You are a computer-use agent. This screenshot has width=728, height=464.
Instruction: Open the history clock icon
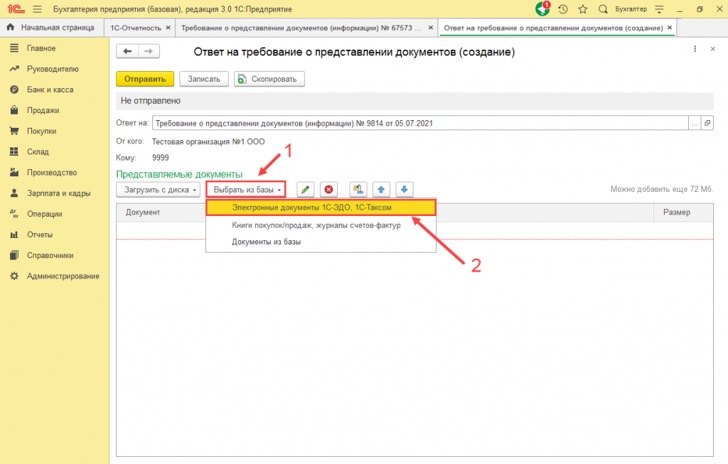click(563, 9)
